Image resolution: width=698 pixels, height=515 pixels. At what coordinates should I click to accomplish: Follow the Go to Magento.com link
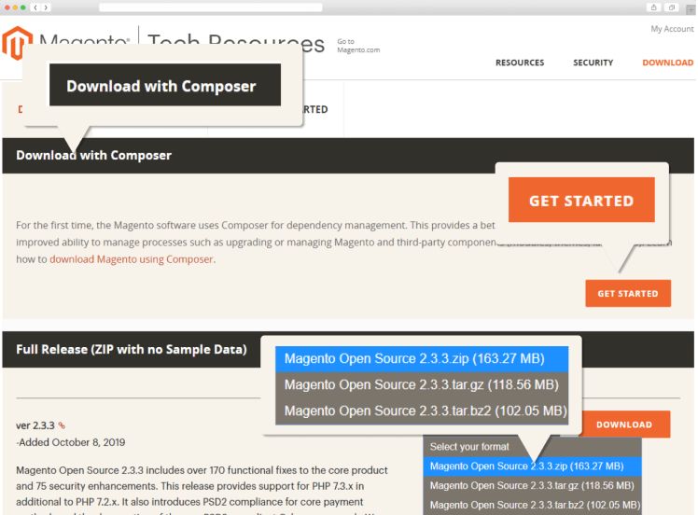[x=358, y=46]
